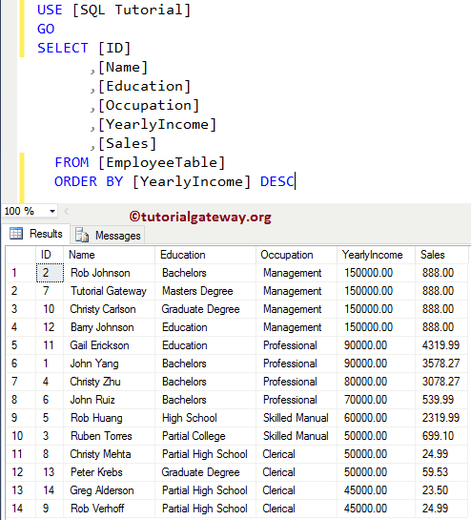Click the left scroll arrow beside zoom
The image size is (471, 520).
point(67,211)
